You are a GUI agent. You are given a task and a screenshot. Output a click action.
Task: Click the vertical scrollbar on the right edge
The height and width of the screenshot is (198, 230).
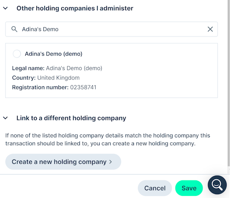[x=229, y=84]
